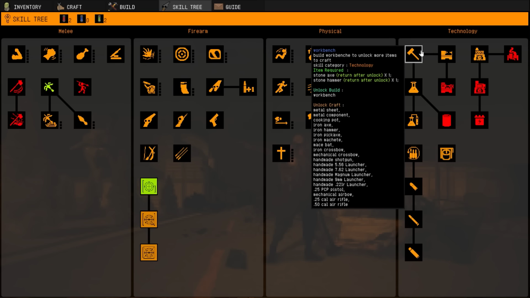The width and height of the screenshot is (530, 298).
Task: Select the flexed bicep strength skill
Action: click(16, 54)
